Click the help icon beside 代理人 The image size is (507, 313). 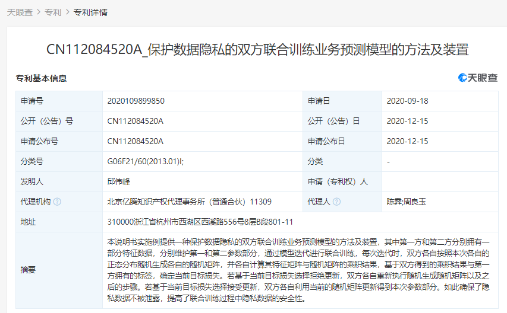tap(337, 202)
